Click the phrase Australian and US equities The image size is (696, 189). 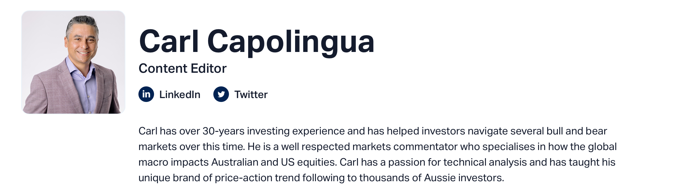coord(274,162)
